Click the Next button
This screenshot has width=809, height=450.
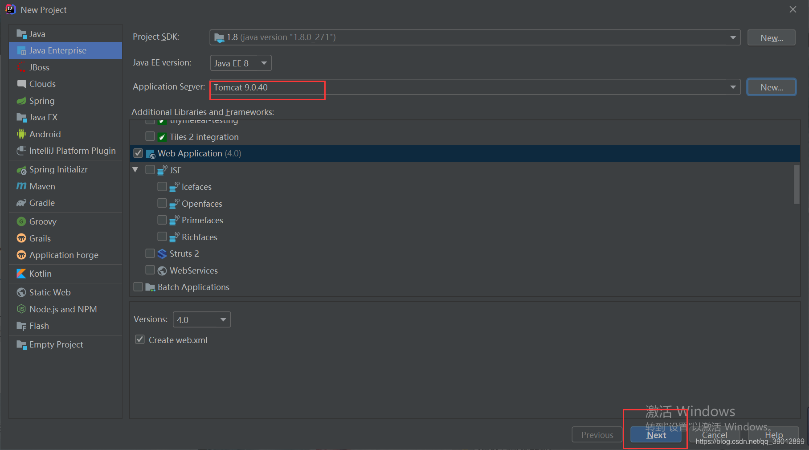[x=656, y=435]
